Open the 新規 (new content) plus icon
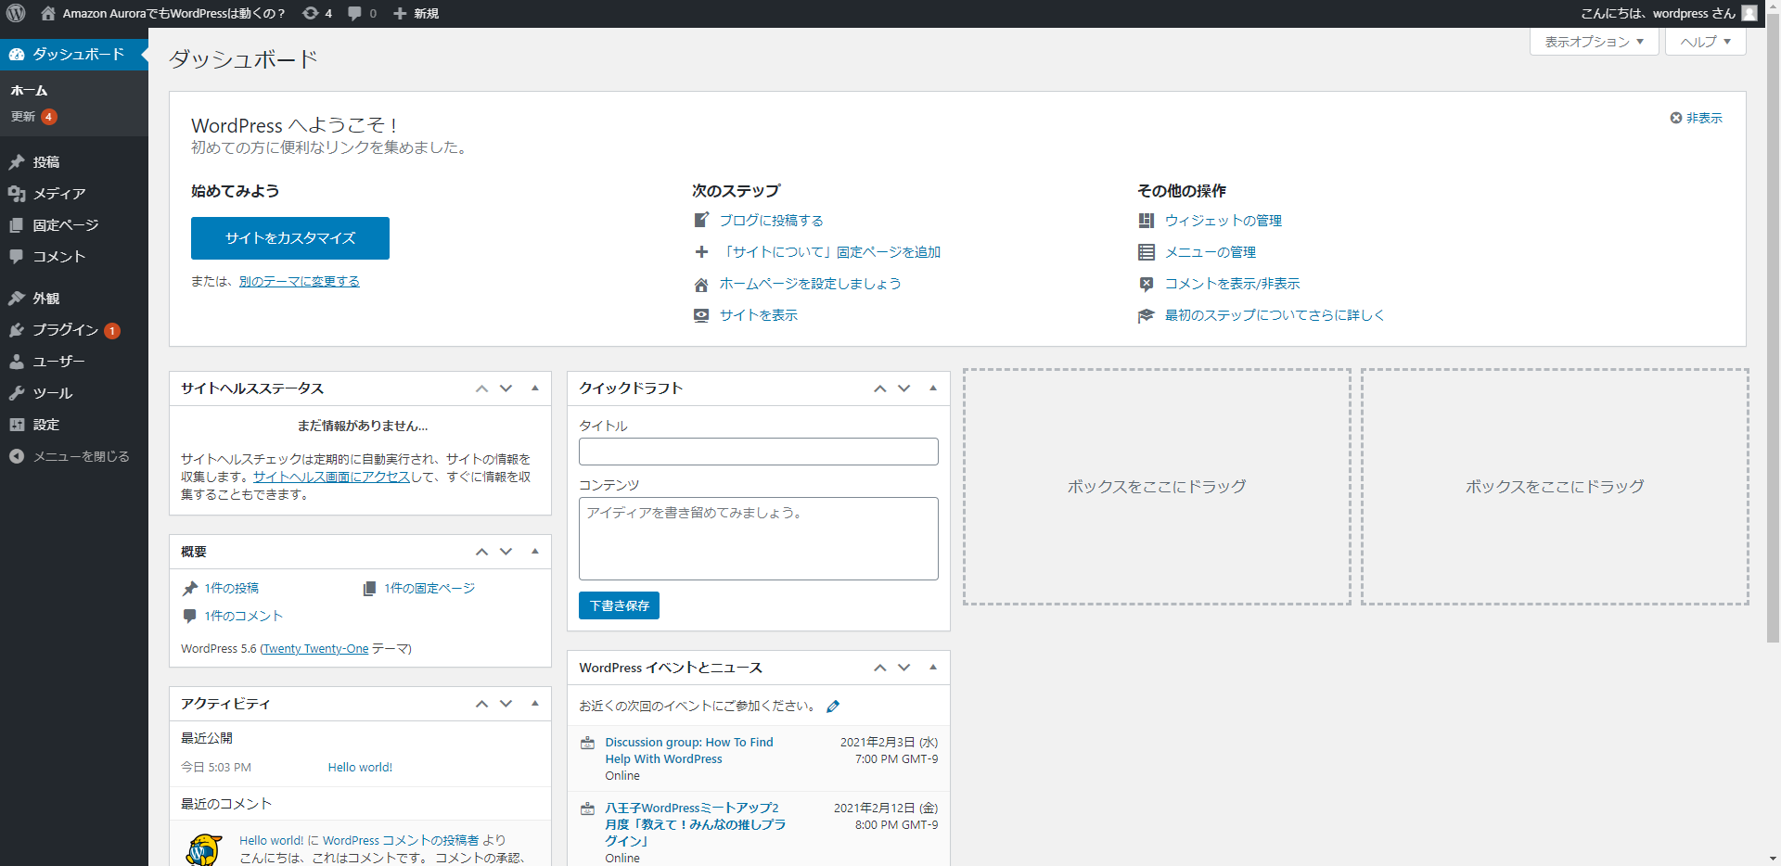The width and height of the screenshot is (1781, 866). [399, 13]
